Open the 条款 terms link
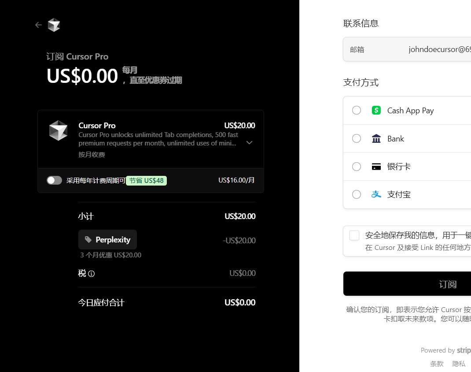Image resolution: width=471 pixels, height=372 pixels. [437, 364]
